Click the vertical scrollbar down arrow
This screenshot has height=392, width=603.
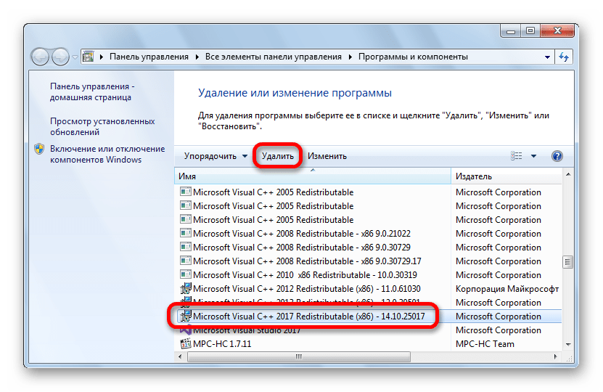[568, 345]
